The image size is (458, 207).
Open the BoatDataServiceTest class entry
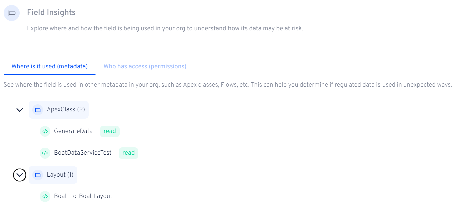click(83, 153)
